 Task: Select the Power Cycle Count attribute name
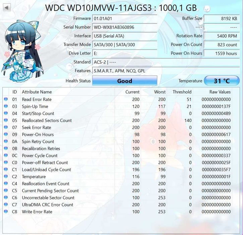click(40, 156)
